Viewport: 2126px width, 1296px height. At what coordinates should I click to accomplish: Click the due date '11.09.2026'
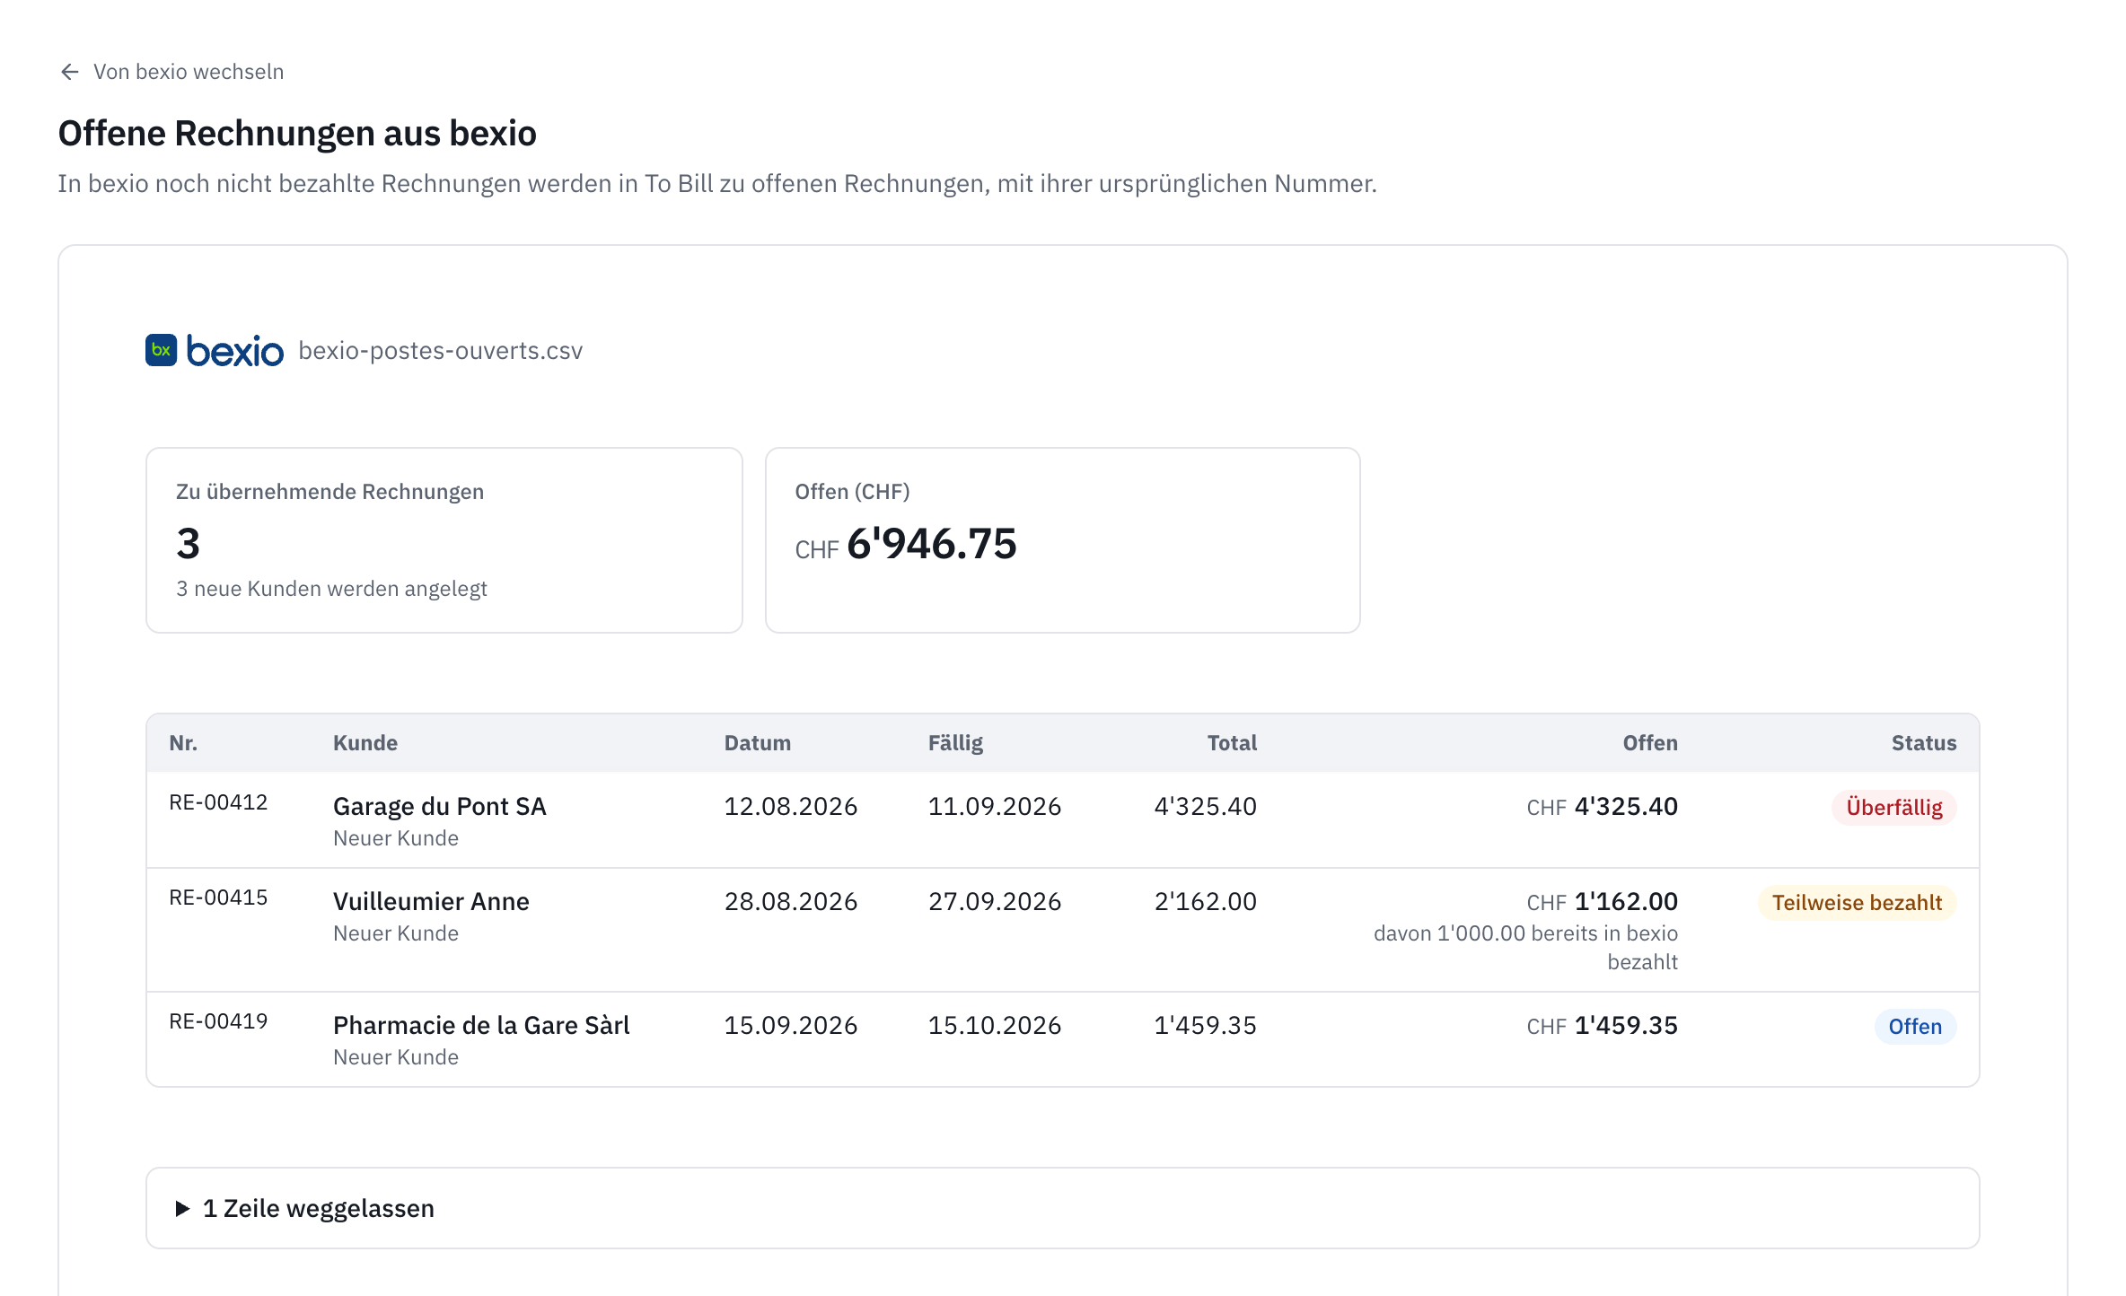pyautogui.click(x=994, y=806)
